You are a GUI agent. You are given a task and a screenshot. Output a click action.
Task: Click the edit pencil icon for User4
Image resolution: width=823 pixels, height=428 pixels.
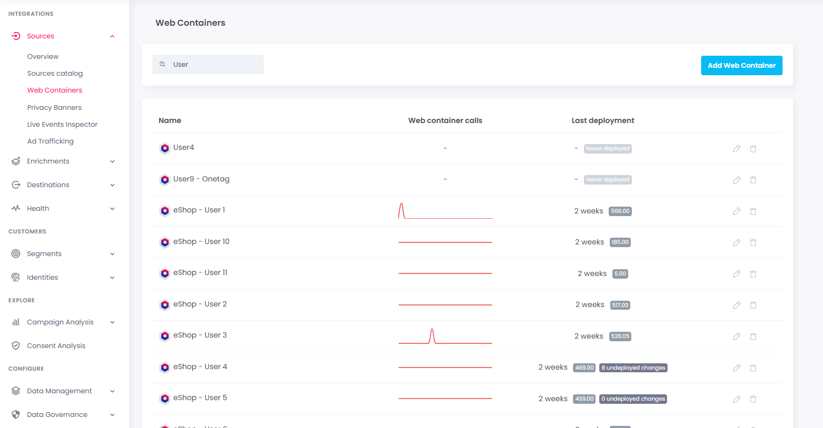click(736, 149)
